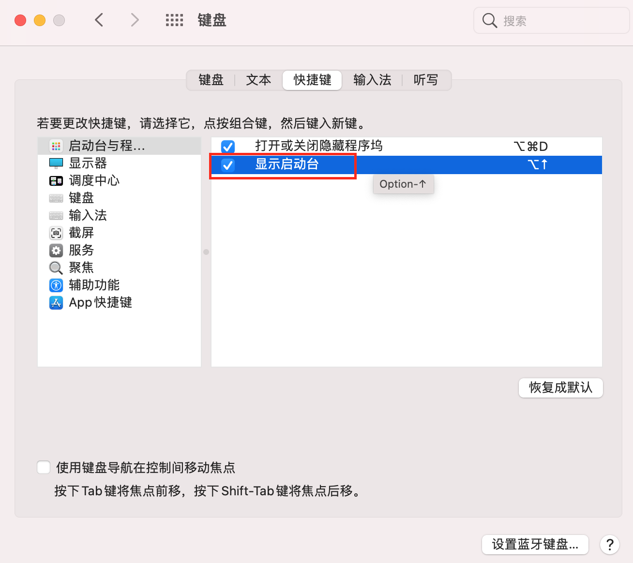Click the App 快捷键 App Store icon
Image resolution: width=633 pixels, height=563 pixels.
coord(56,302)
